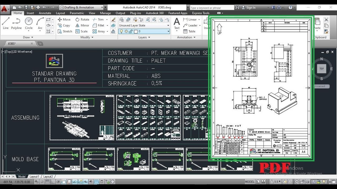Open the current layer 0 dropdown
The width and height of the screenshot is (337, 189).
pyautogui.click(x=144, y=31)
